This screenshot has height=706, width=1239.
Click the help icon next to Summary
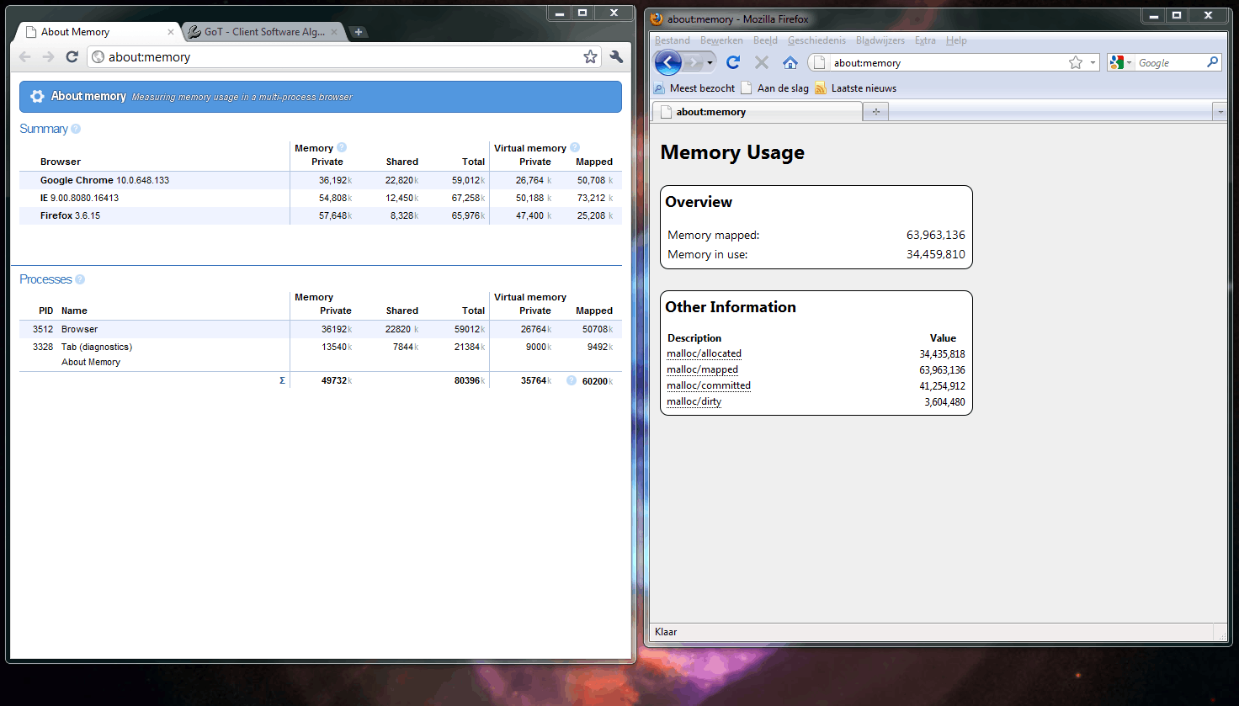click(76, 129)
